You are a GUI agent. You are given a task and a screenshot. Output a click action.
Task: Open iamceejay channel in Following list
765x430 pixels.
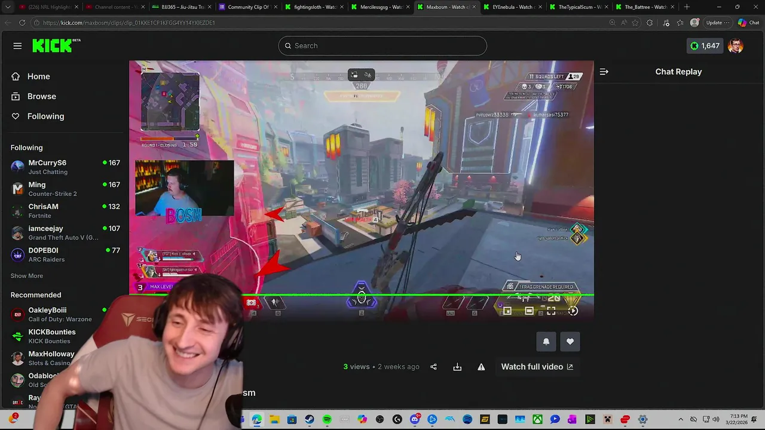pyautogui.click(x=66, y=233)
